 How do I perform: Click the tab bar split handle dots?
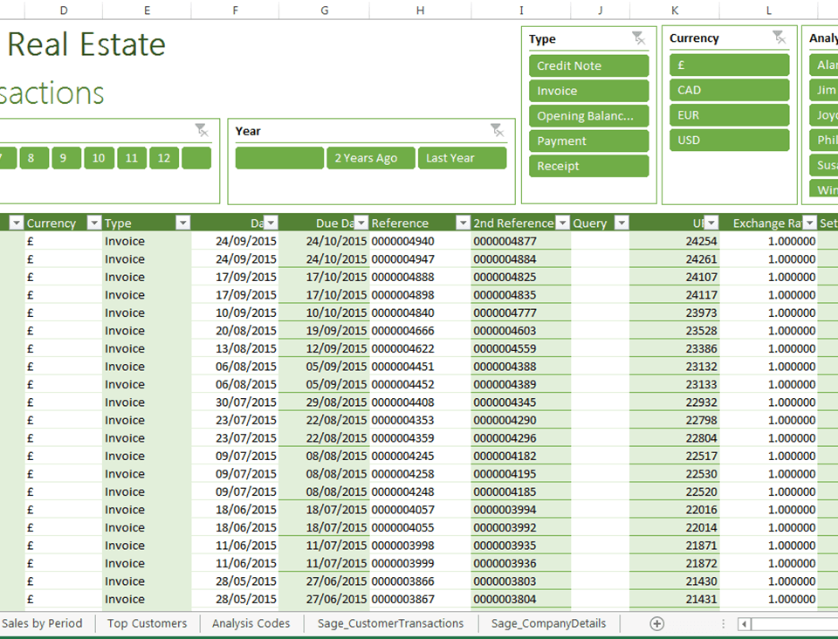tap(723, 623)
